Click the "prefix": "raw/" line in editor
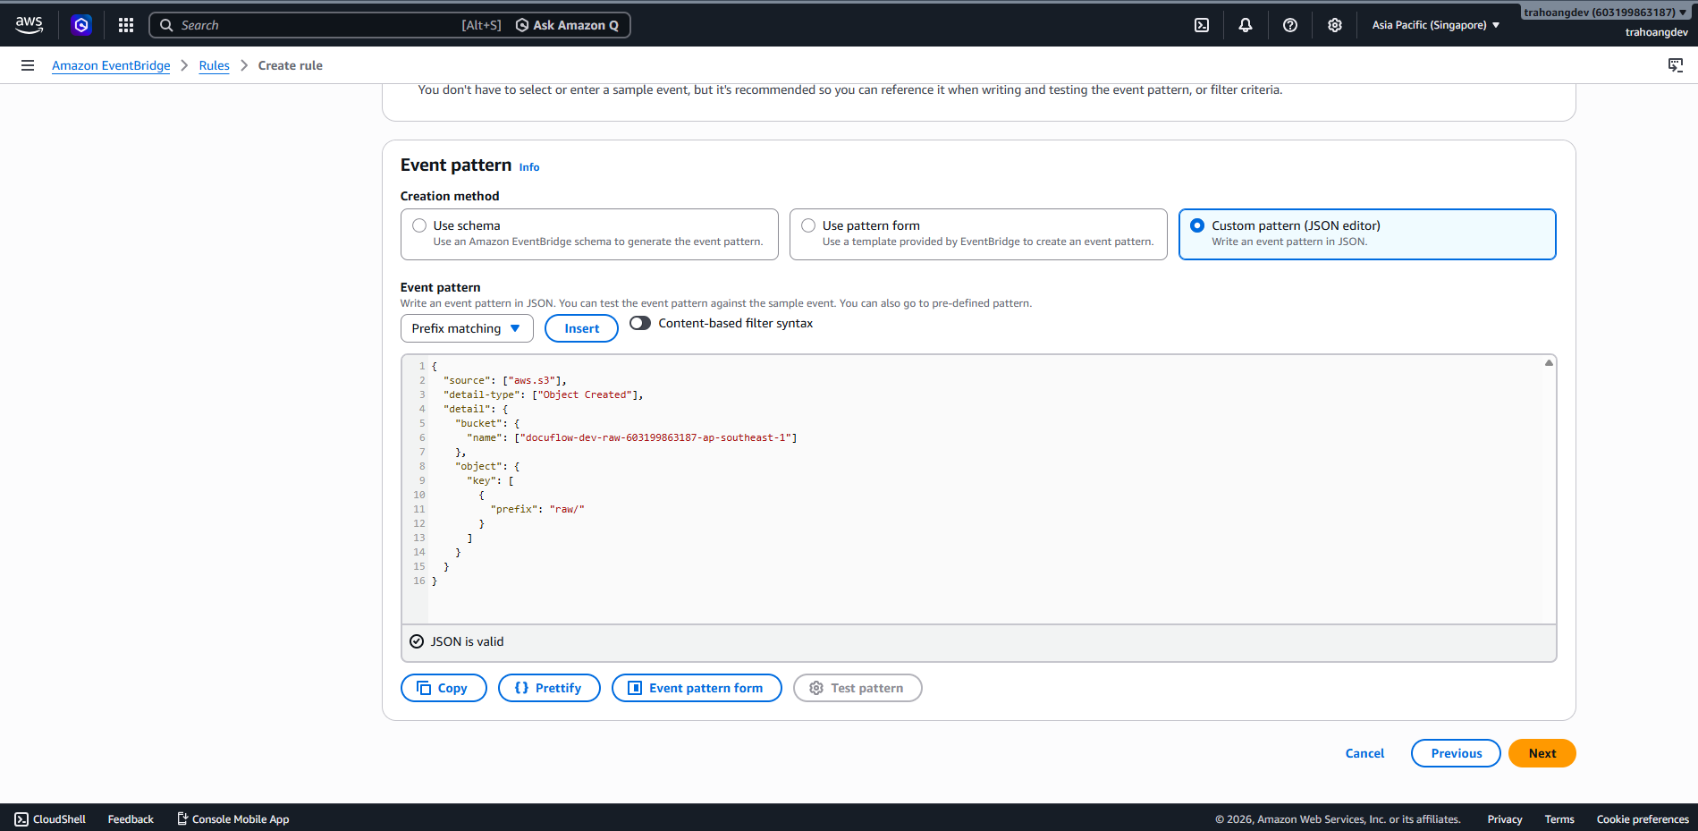 pos(537,509)
